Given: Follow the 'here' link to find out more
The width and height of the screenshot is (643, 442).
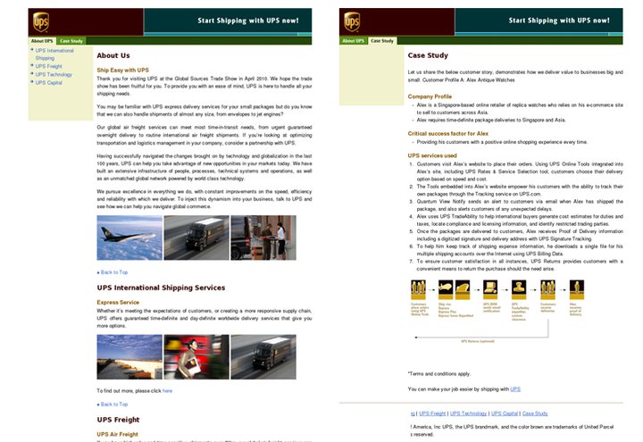Looking at the screenshot, I should tap(167, 391).
